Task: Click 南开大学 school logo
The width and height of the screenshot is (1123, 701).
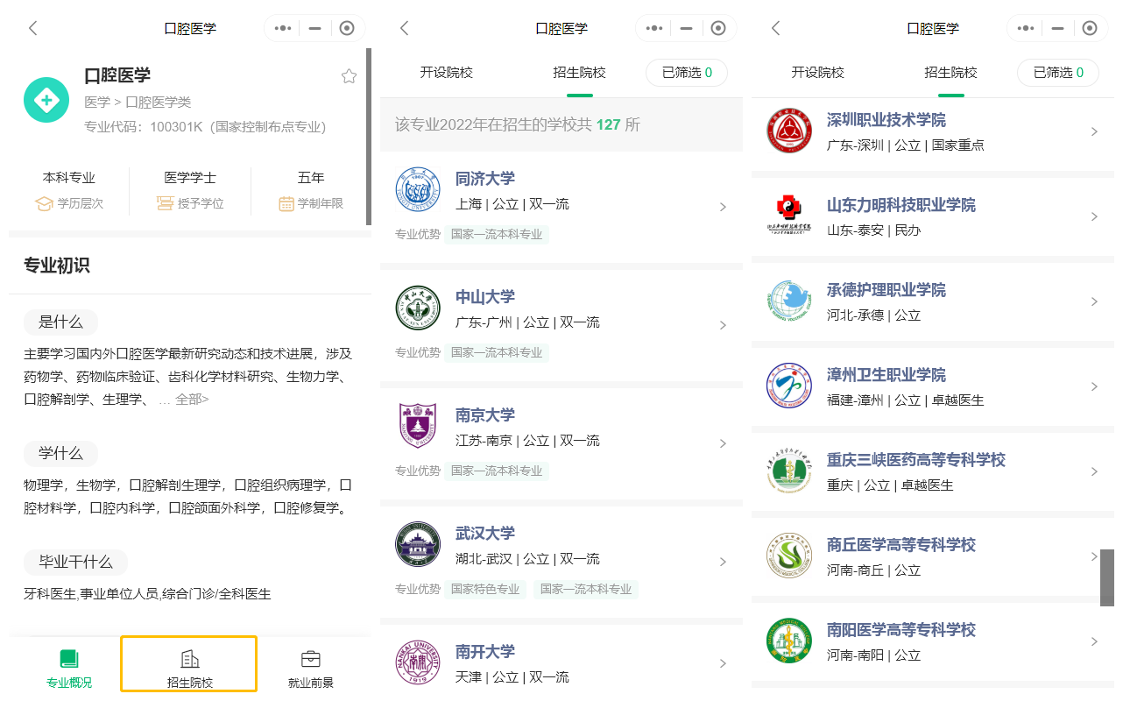Action: click(x=418, y=662)
